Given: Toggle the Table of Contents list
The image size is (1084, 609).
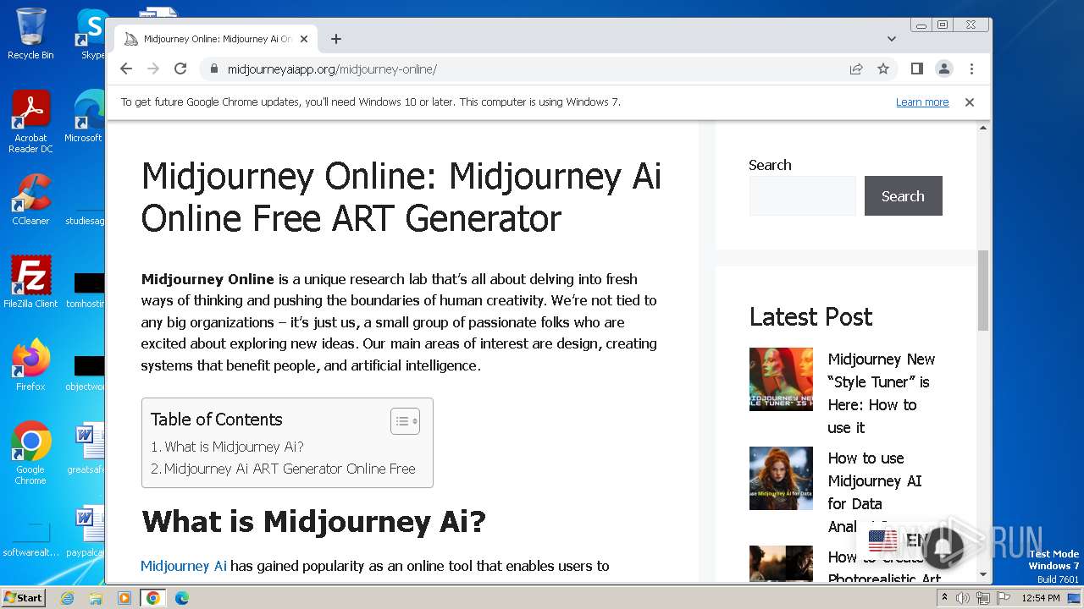Looking at the screenshot, I should (x=405, y=421).
